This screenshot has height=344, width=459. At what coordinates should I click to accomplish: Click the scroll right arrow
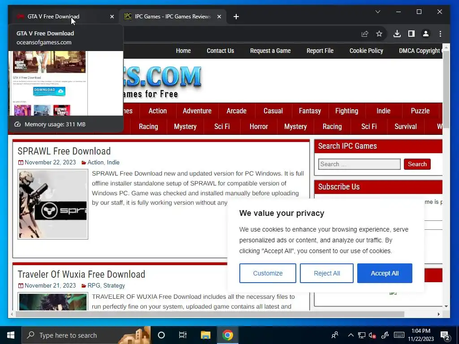tap(438, 314)
